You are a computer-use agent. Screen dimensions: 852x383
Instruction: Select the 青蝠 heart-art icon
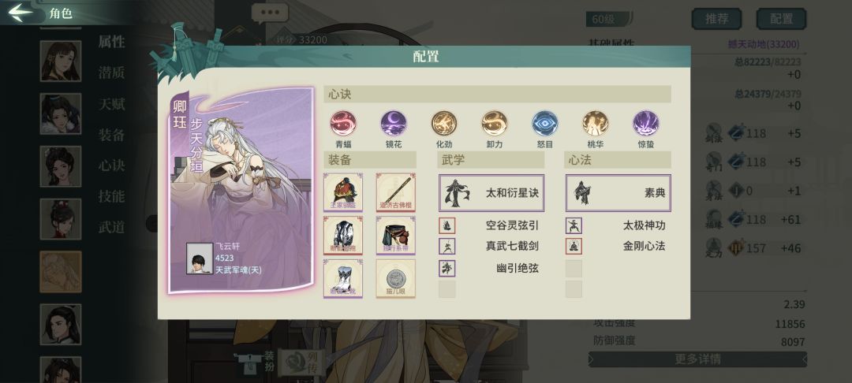(343, 124)
